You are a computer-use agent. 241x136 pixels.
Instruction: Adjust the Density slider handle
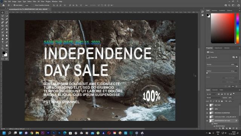pos(237,66)
